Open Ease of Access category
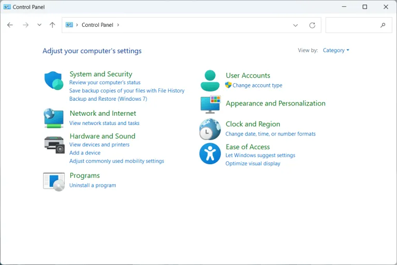The height and width of the screenshot is (265, 397). point(248,147)
